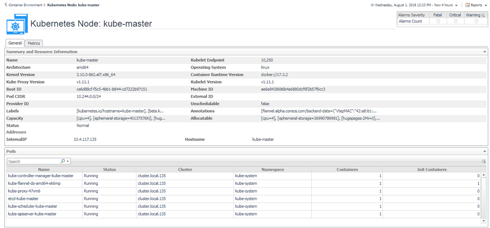The height and width of the screenshot is (228, 490).
Task: Open the Reports menu
Action: 476,5
